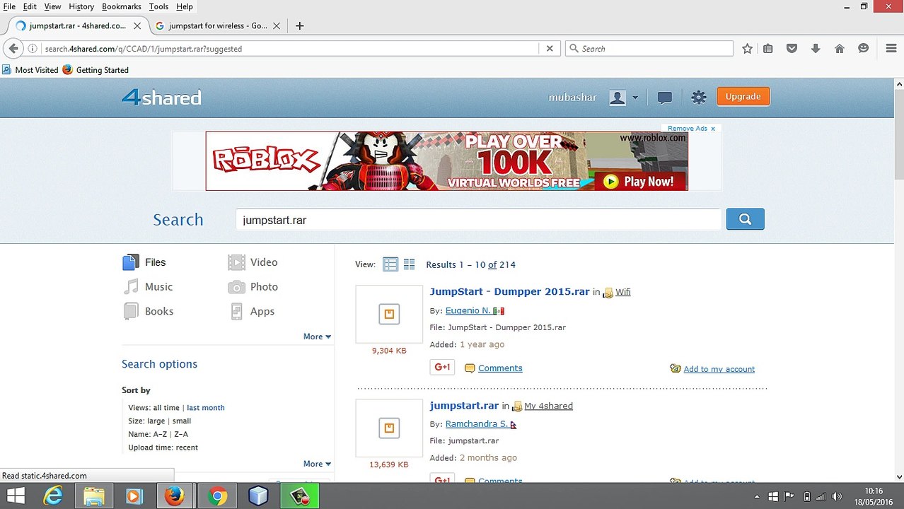Bookmark this page with the star icon
The image size is (904, 509).
tap(747, 48)
